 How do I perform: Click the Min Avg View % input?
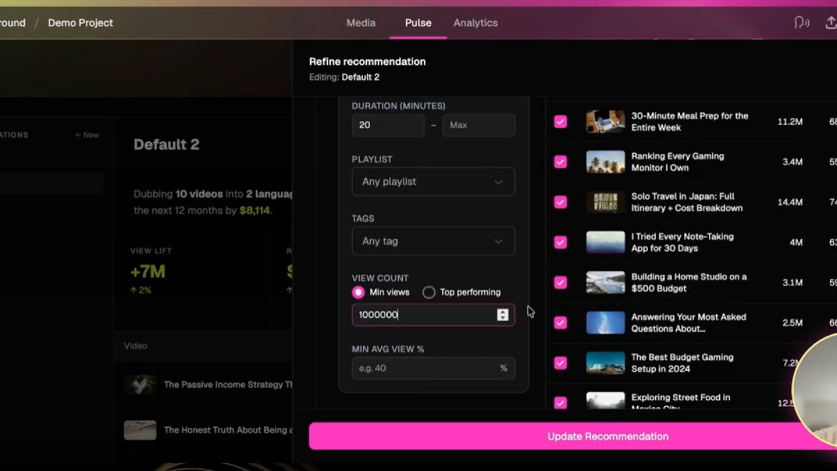coord(433,368)
